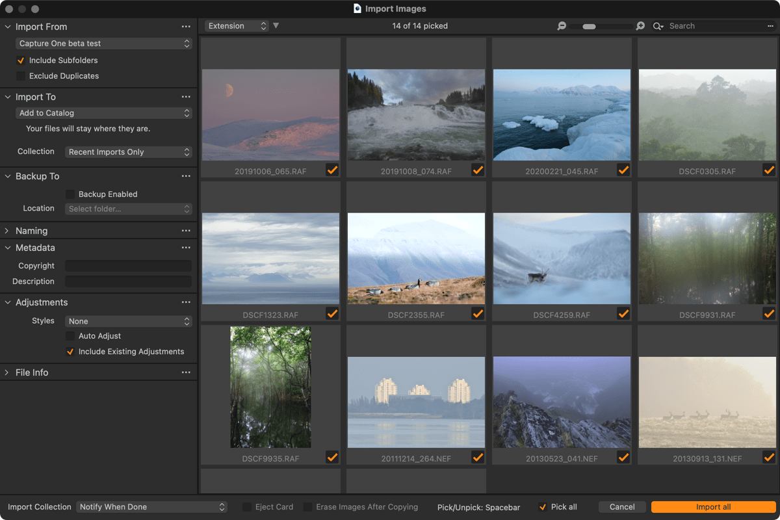Turn on Auto Adjust
Viewport: 780px width, 520px height.
(x=70, y=336)
